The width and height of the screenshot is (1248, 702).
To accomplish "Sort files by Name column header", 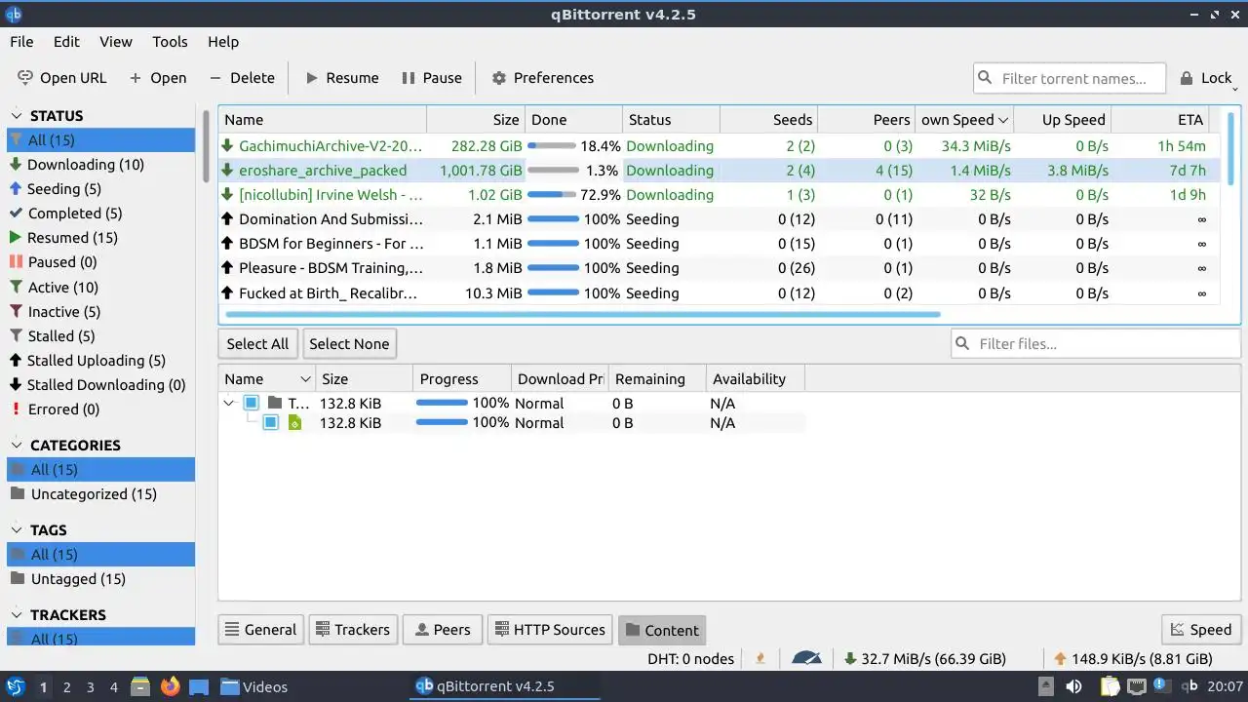I will point(266,379).
